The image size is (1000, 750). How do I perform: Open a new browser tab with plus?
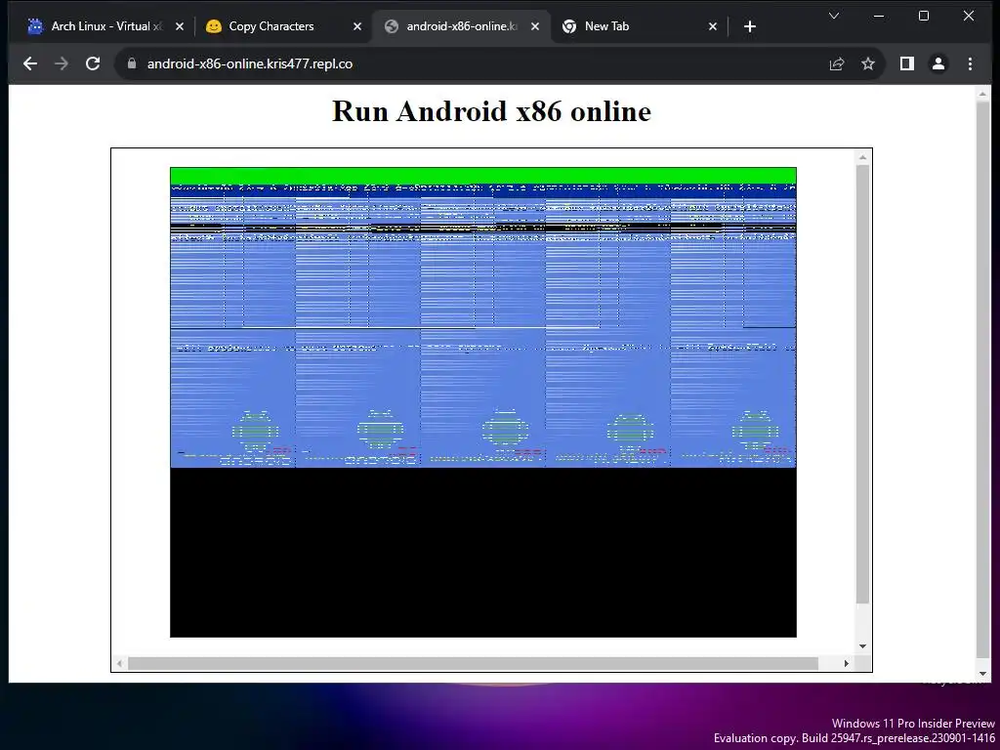tap(750, 26)
